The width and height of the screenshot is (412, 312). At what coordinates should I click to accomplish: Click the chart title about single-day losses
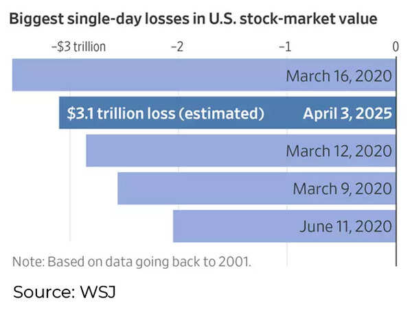[194, 19]
